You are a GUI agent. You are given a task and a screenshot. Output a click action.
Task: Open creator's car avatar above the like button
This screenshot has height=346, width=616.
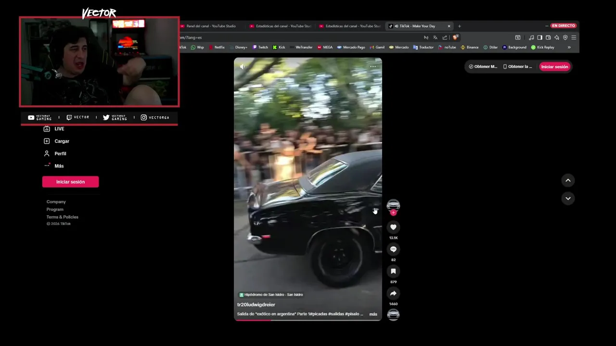(x=393, y=205)
